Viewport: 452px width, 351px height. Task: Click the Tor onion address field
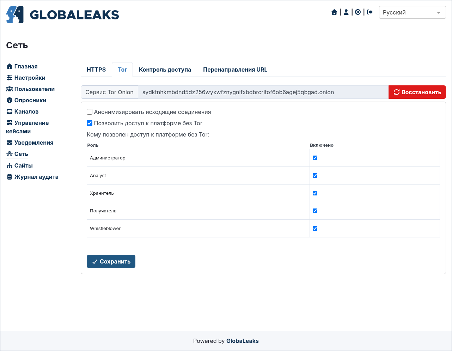263,92
